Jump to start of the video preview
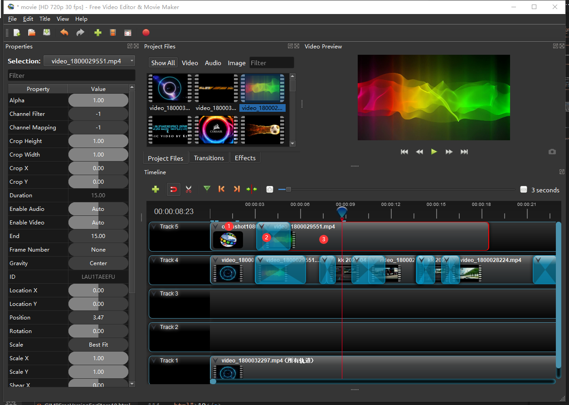This screenshot has width=569, height=405. [x=404, y=152]
